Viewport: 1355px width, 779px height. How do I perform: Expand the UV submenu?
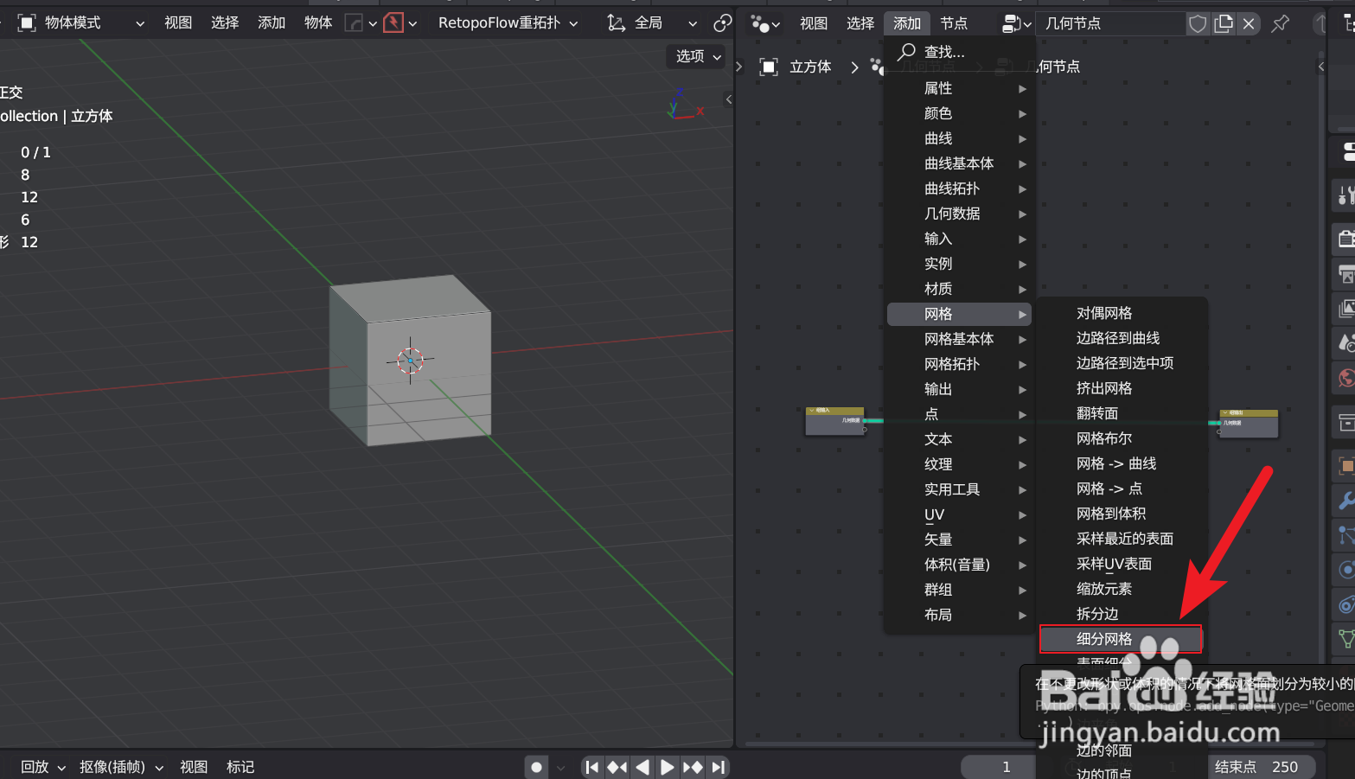(959, 514)
